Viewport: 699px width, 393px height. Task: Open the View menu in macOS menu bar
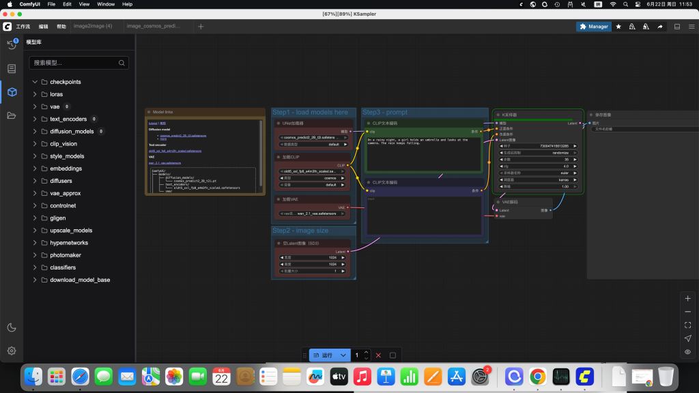pyautogui.click(x=84, y=4)
